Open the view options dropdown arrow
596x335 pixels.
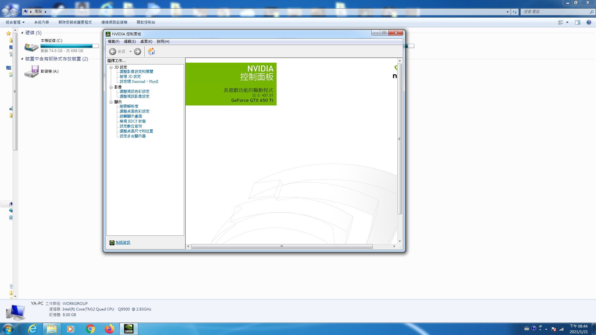pos(567,22)
